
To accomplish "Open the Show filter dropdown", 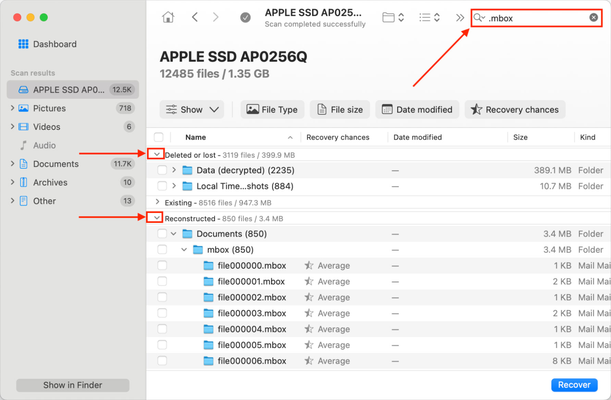I will 192,109.
